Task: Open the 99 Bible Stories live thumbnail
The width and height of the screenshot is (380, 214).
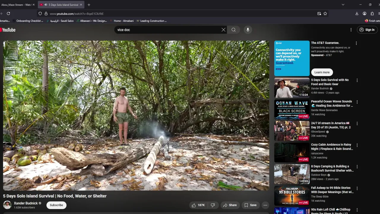Action: pyautogui.click(x=292, y=196)
